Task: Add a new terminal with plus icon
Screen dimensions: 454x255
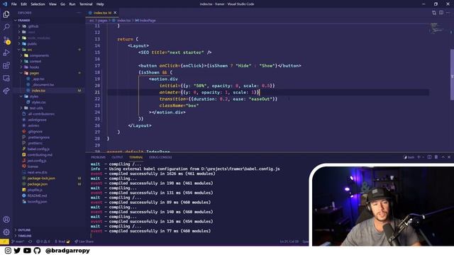Action: coord(419,157)
